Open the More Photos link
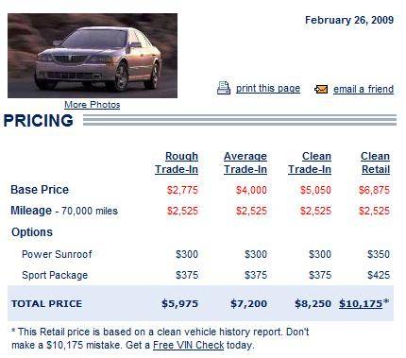Image resolution: width=406 pixels, height=358 pixels. [93, 105]
